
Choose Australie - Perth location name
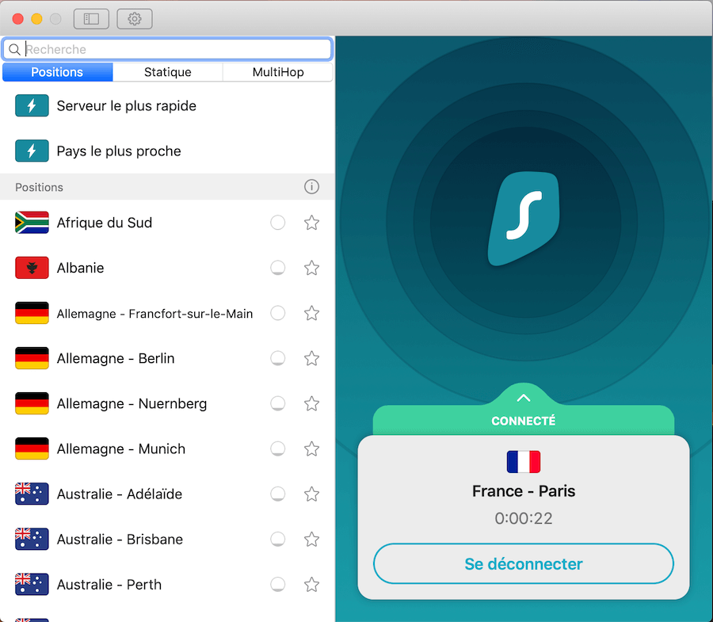click(109, 584)
